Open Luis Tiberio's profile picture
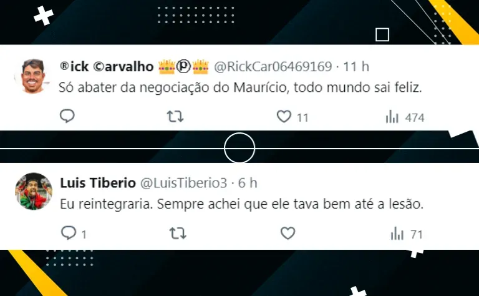This screenshot has height=296, width=479. (34, 192)
